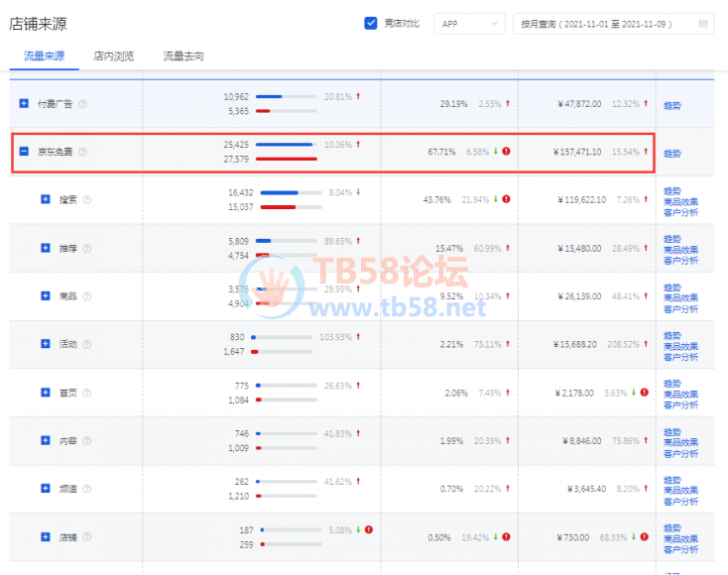Open 商品效果 link in the 搜索 row
This screenshot has height=575, width=728.
tap(680, 201)
